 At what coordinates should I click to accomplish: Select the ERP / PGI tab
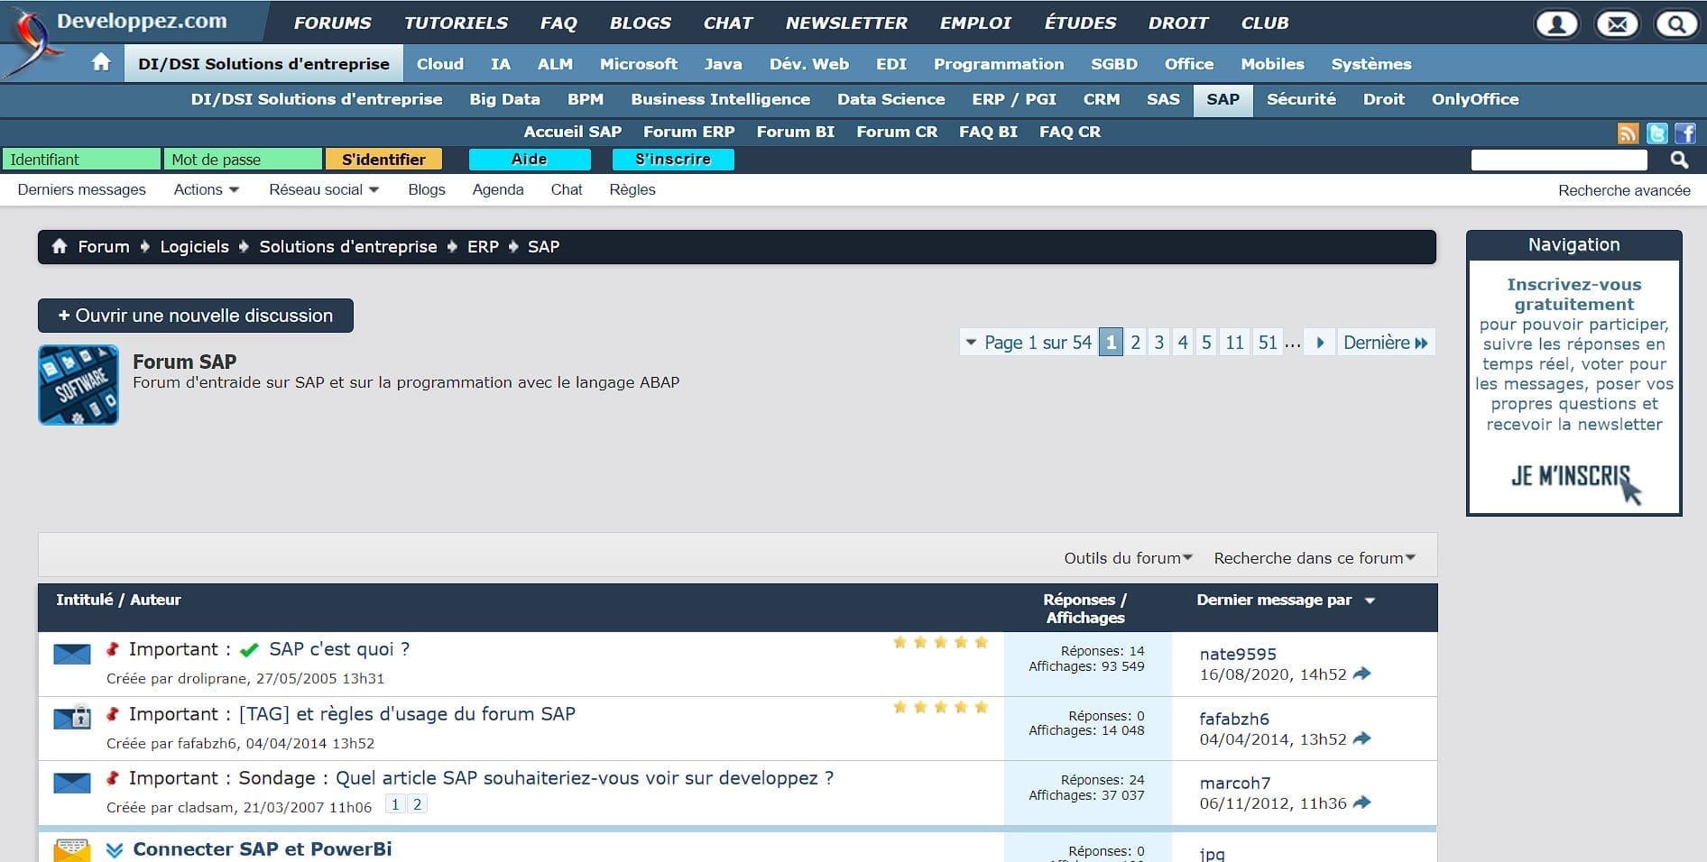point(1014,99)
